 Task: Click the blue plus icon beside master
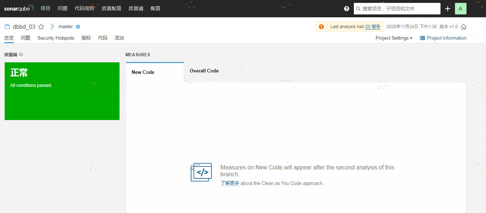coord(78,27)
